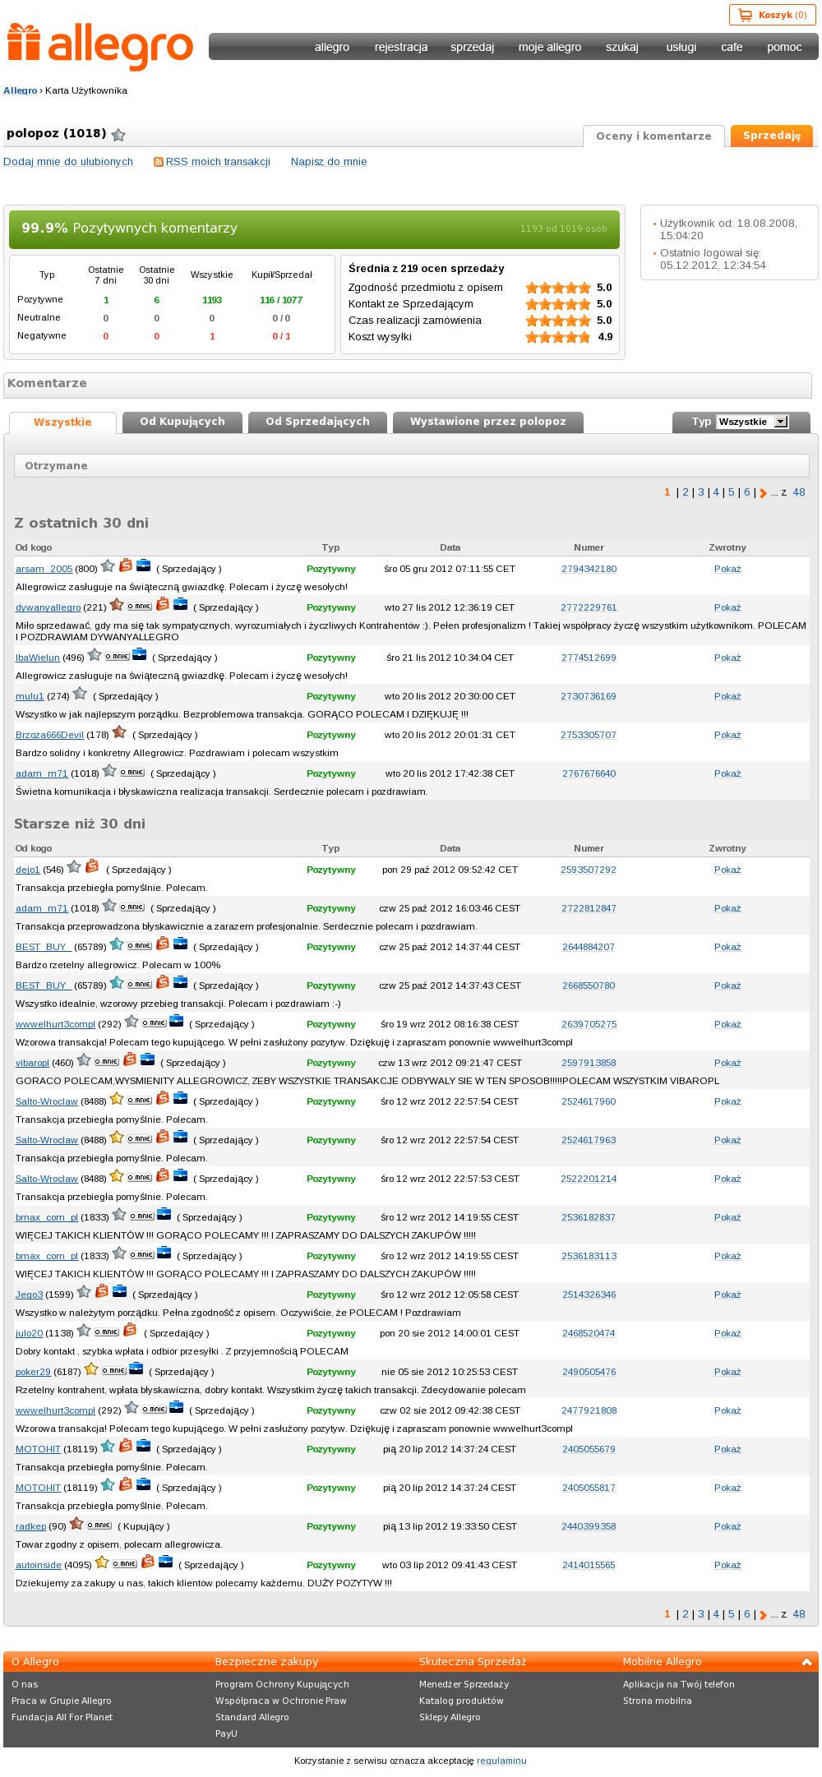This screenshot has height=1777, width=822.
Task: Click the star icon next to vibaropl
Action: [84, 1060]
